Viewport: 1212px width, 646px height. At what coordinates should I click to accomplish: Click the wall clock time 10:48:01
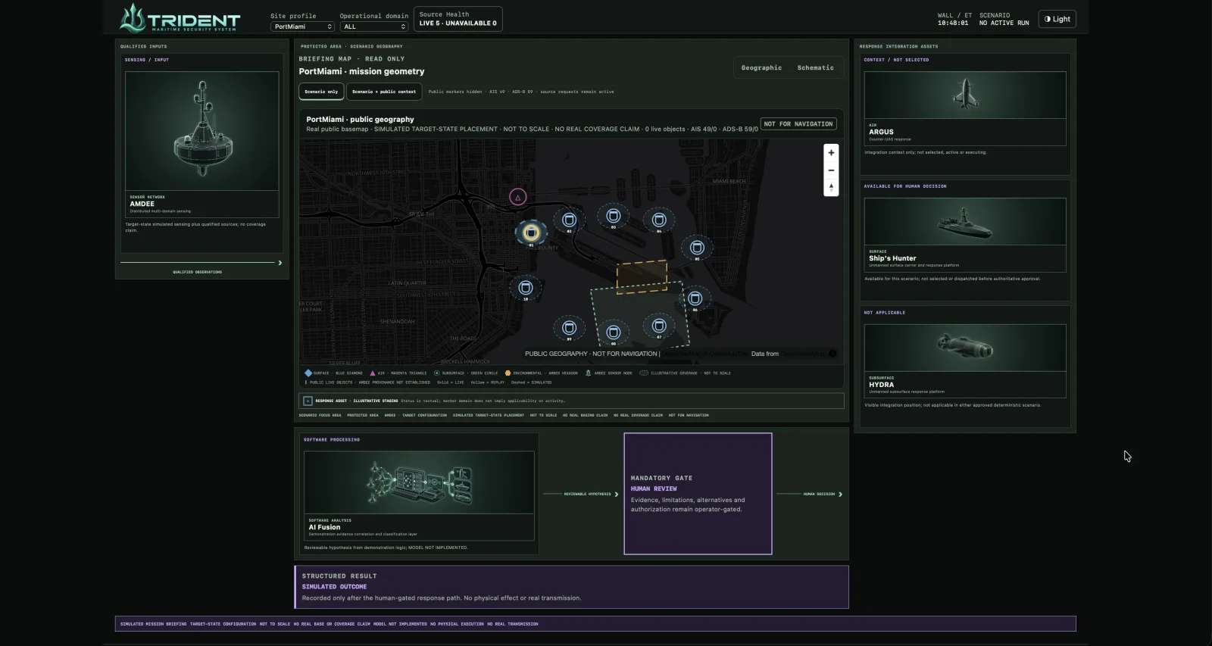[953, 23]
